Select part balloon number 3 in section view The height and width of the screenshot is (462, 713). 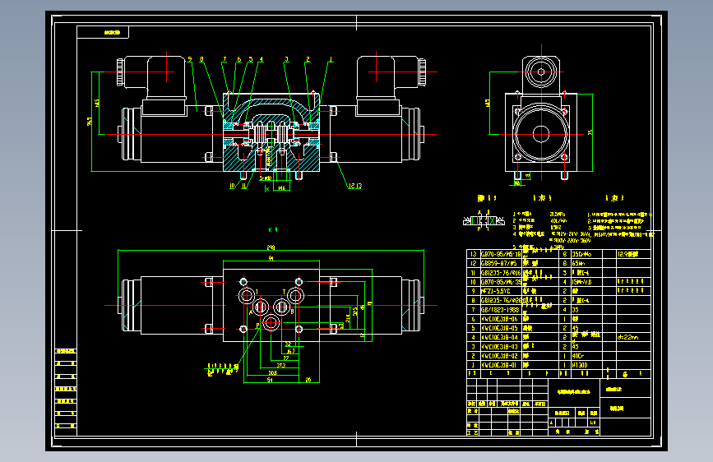[x=286, y=59]
